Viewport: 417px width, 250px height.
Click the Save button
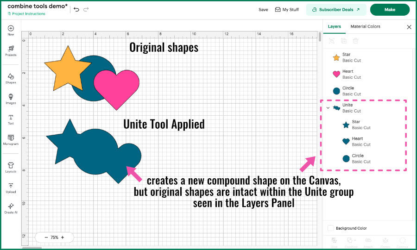click(x=263, y=10)
